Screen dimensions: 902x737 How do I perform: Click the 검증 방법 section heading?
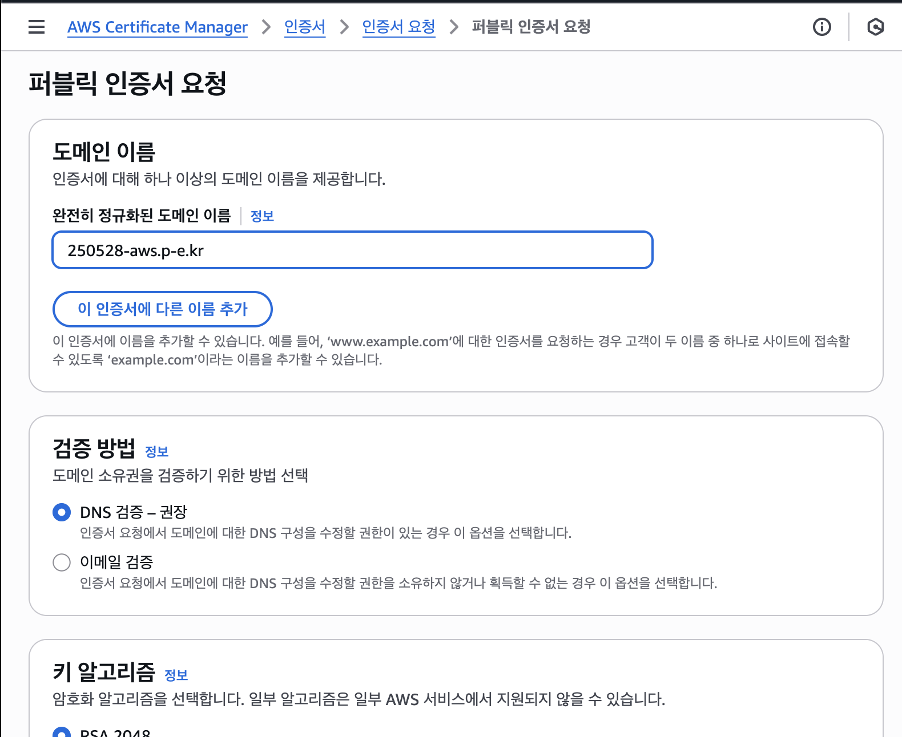tap(94, 448)
